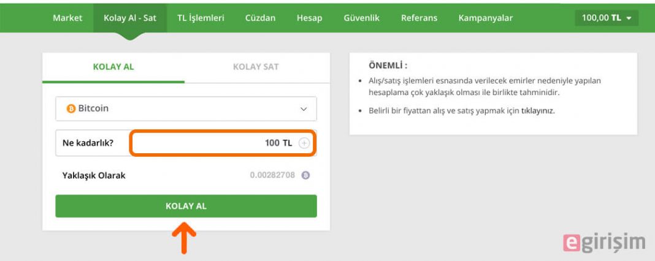Switch to the KOLAY SAT tab
The height and width of the screenshot is (261, 655).
[x=256, y=67]
